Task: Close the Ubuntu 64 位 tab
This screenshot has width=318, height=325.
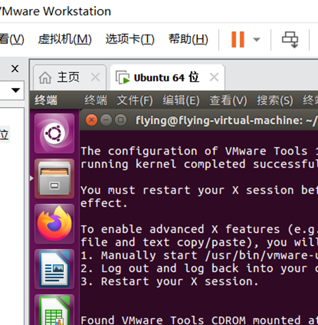Action: (x=214, y=77)
